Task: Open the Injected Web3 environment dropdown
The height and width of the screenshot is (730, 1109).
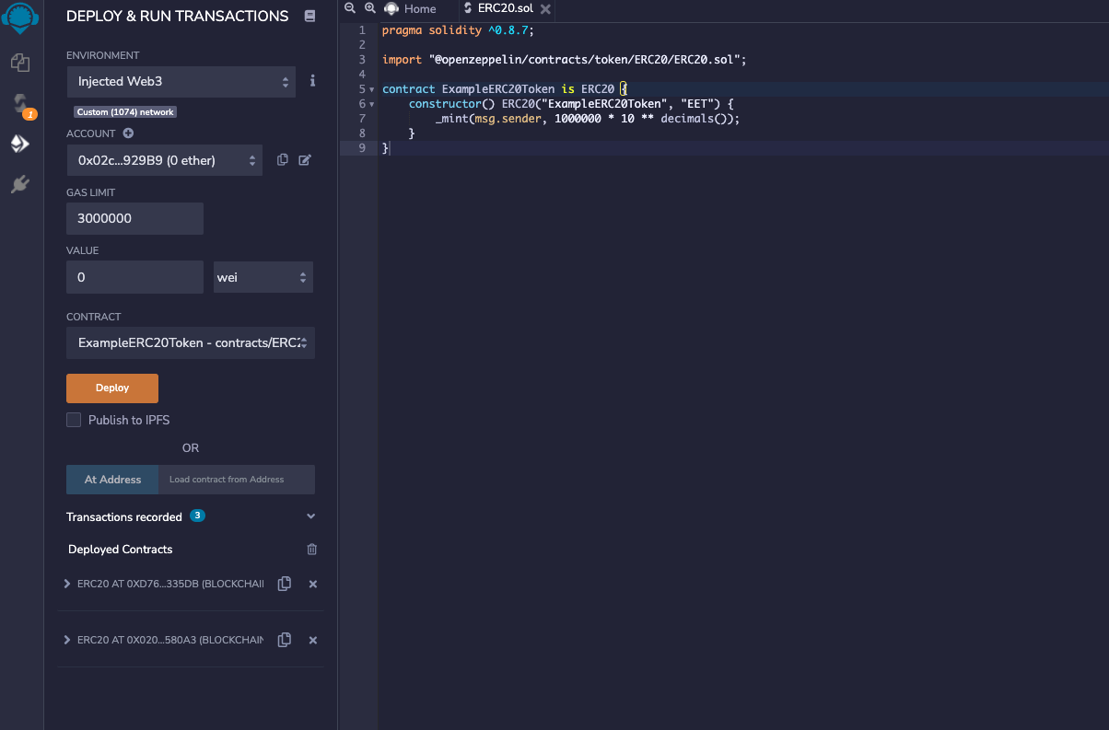Action: (x=181, y=81)
